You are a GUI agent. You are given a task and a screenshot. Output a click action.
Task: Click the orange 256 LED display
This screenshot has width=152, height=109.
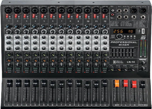pos(124,31)
